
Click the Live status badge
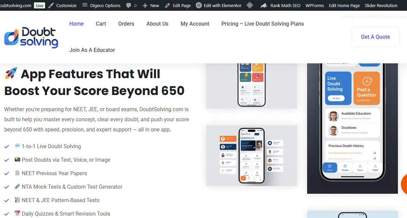pyautogui.click(x=40, y=6)
